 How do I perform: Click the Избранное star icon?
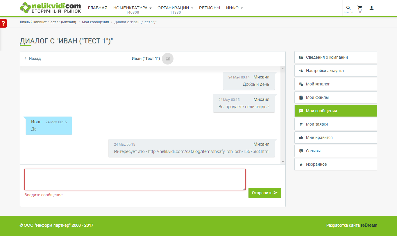(301, 165)
